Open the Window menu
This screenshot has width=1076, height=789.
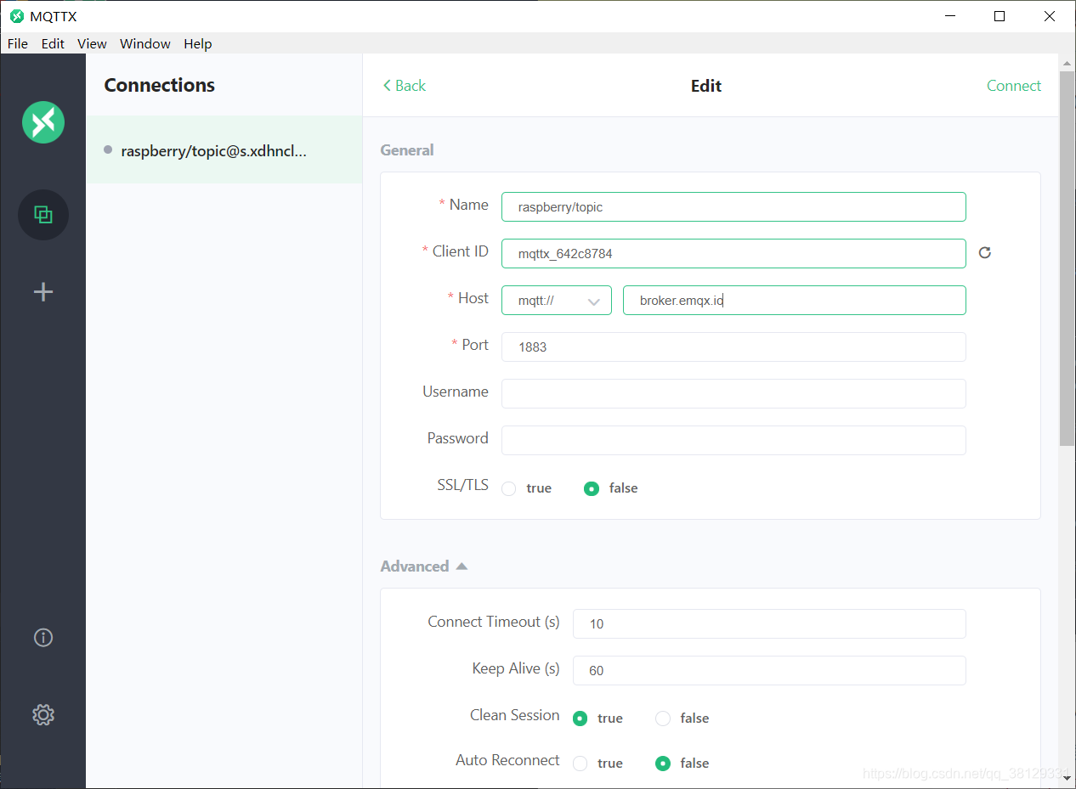click(145, 43)
